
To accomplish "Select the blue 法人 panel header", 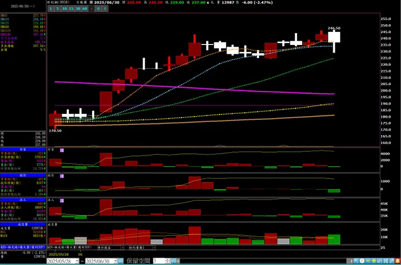I will pyautogui.click(x=23, y=200).
